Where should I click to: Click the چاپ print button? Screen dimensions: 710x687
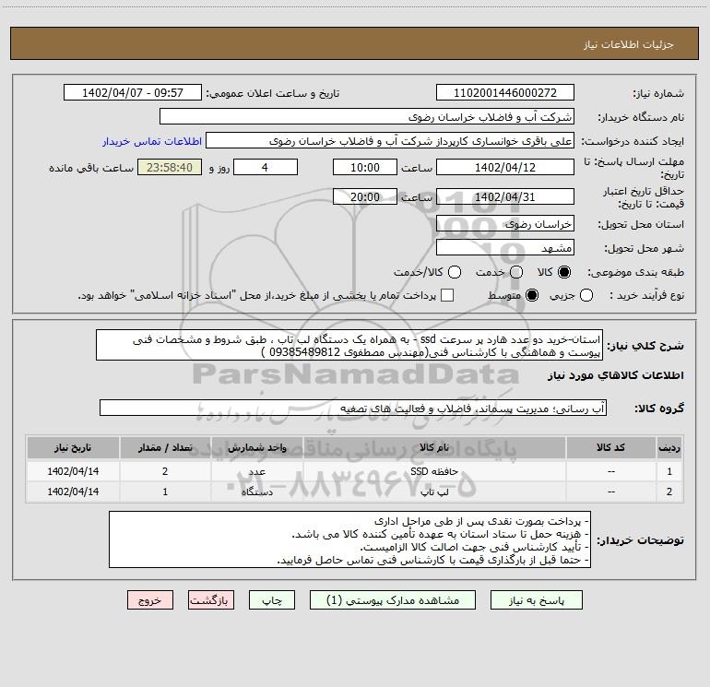click(x=272, y=600)
